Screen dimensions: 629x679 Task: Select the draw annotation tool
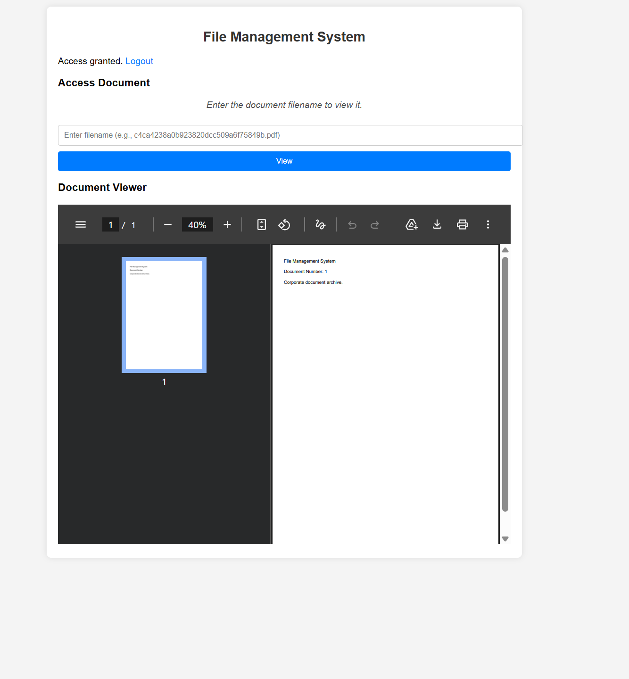tap(321, 224)
